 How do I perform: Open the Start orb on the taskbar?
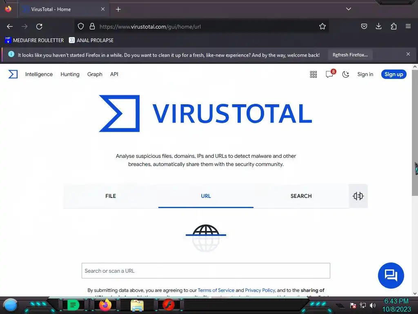coord(10,305)
